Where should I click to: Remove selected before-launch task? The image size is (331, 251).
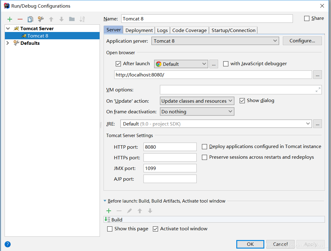click(119, 211)
